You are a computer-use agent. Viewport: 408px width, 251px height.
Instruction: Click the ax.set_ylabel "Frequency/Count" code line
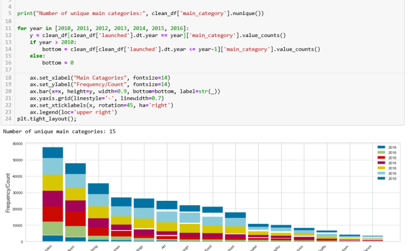click(100, 85)
